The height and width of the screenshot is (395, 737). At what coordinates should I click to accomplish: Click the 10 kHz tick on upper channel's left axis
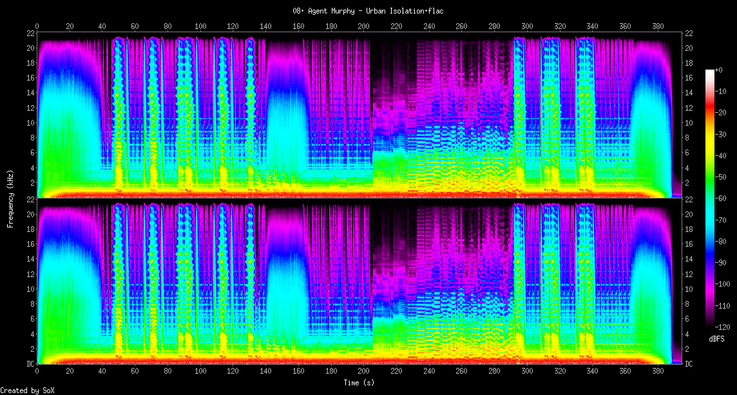click(x=31, y=122)
